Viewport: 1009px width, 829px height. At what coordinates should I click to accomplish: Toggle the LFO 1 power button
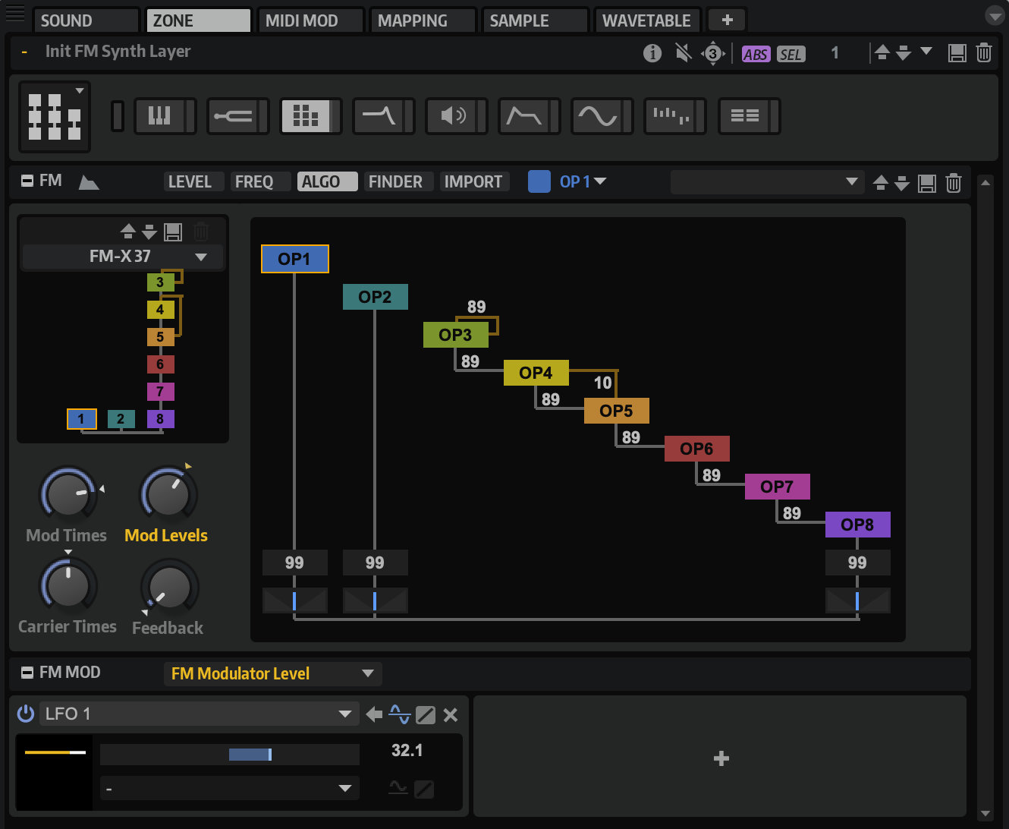[26, 714]
